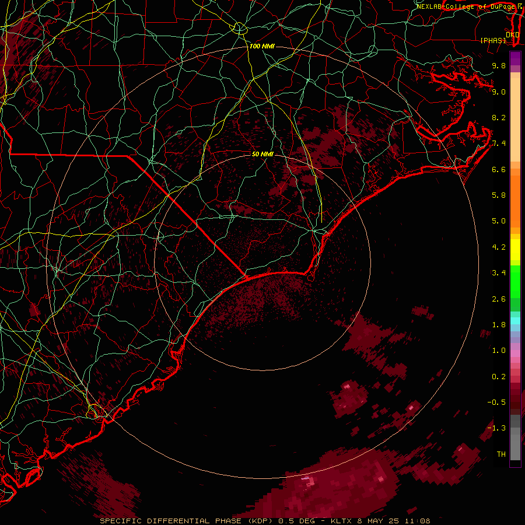
Task: Click the bright green segment of the color bar
Action: coord(515,281)
